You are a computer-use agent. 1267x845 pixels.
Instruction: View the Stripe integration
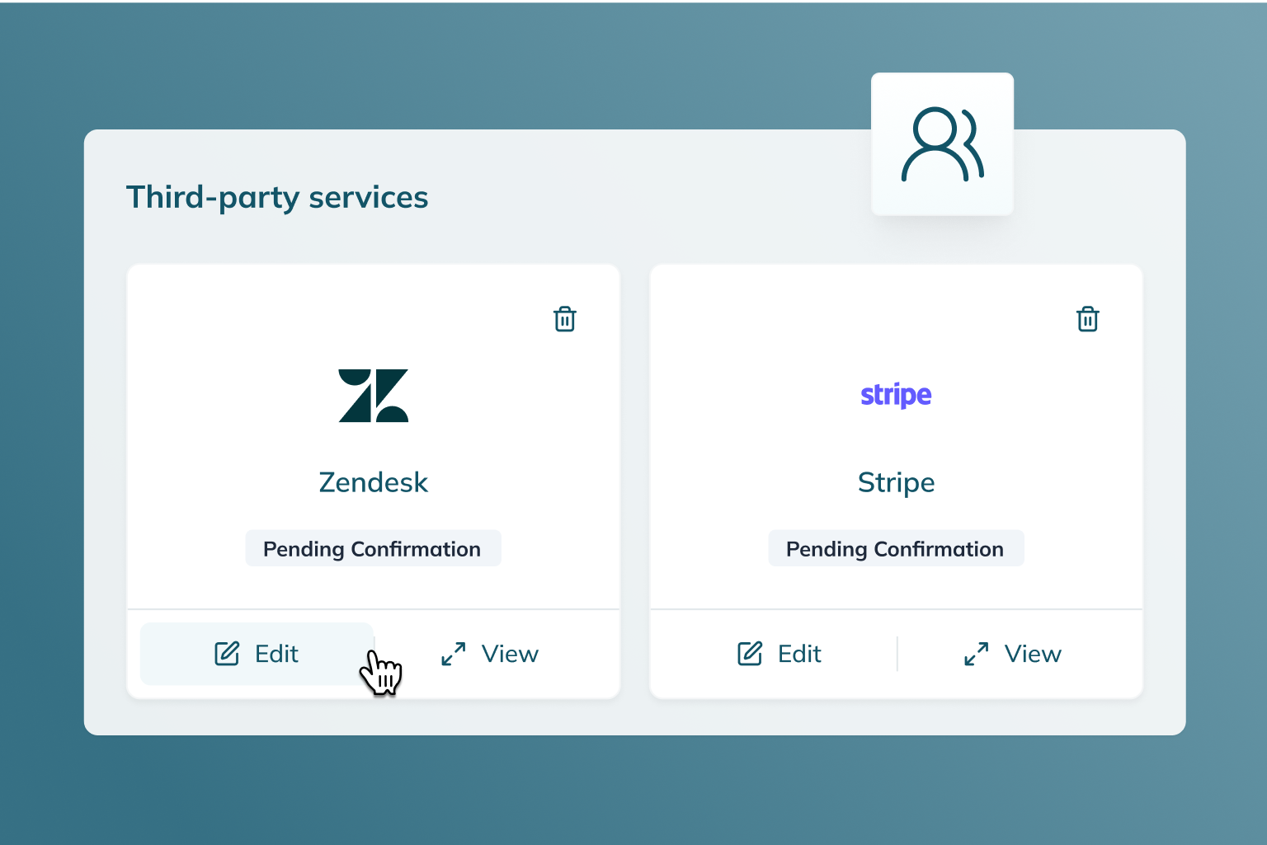click(1013, 654)
